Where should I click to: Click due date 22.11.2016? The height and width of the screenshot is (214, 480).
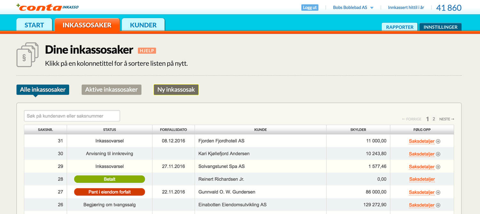pos(173,192)
